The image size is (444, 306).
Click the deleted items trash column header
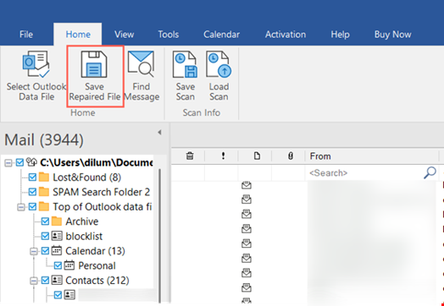(x=190, y=156)
